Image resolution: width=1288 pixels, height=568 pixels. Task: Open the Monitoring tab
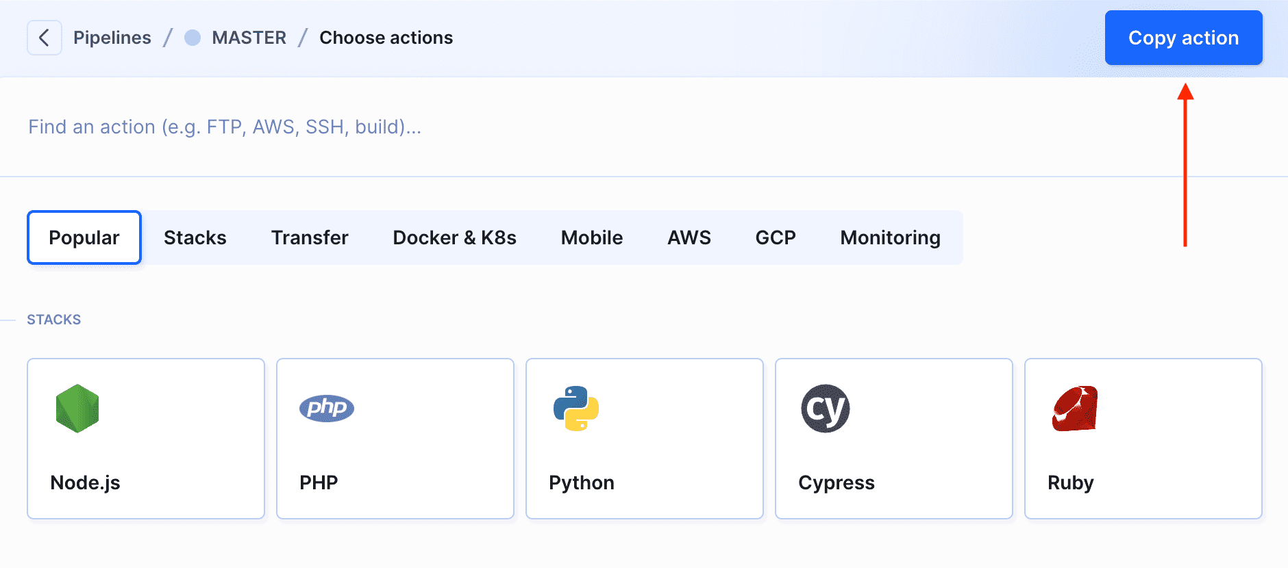click(x=891, y=237)
